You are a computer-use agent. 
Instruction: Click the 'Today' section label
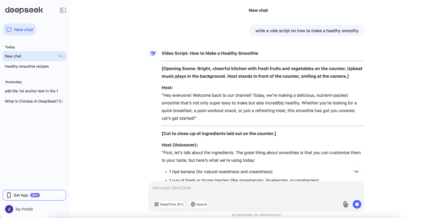coord(10,47)
